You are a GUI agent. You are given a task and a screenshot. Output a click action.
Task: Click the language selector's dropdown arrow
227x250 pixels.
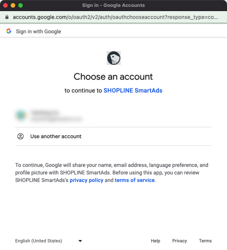pos(80,241)
